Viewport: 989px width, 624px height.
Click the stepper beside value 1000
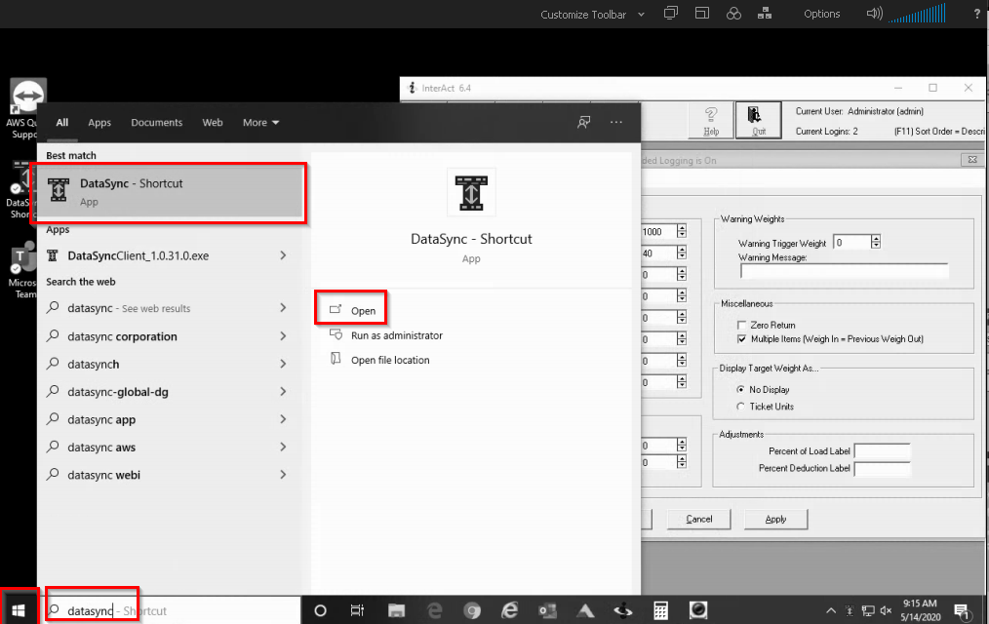[x=681, y=231]
